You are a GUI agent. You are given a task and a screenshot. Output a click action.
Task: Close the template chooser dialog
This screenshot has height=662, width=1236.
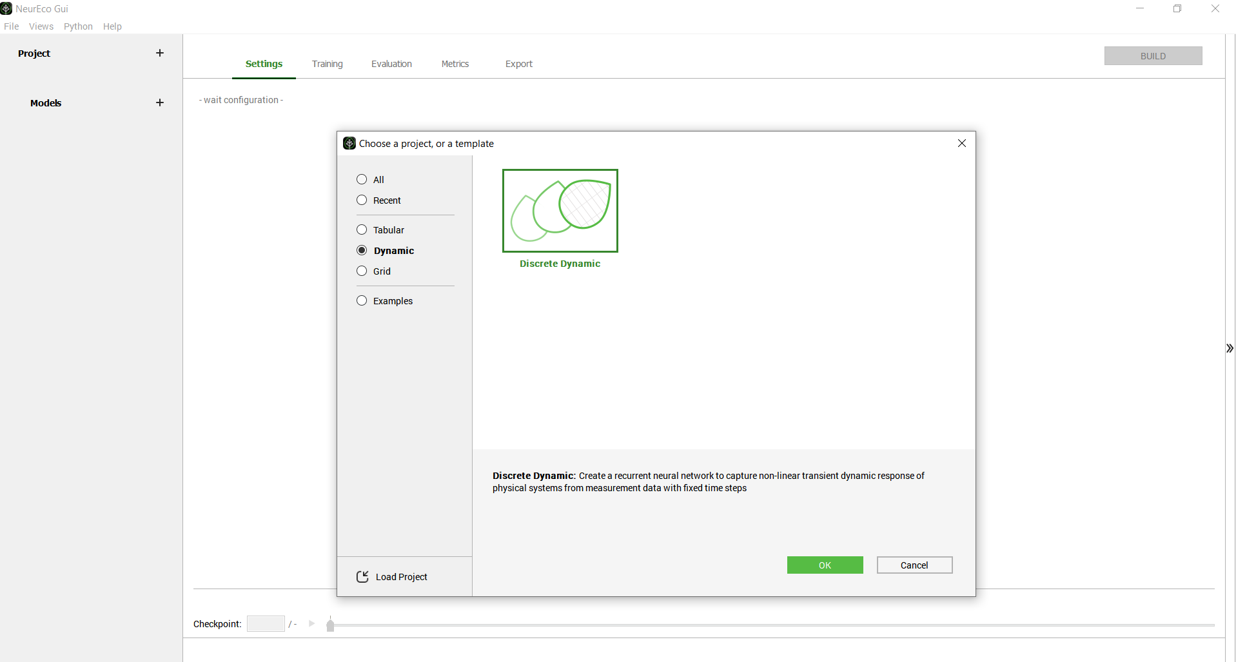click(962, 143)
